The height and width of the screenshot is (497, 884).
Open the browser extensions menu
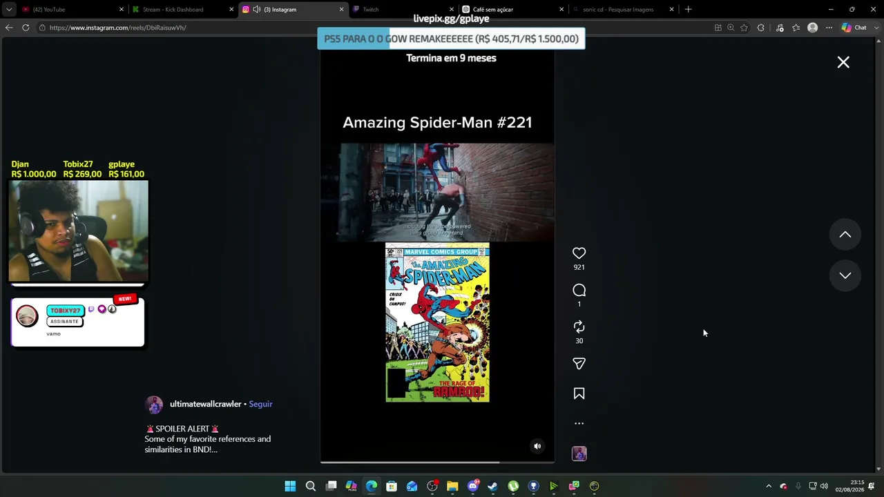[761, 28]
